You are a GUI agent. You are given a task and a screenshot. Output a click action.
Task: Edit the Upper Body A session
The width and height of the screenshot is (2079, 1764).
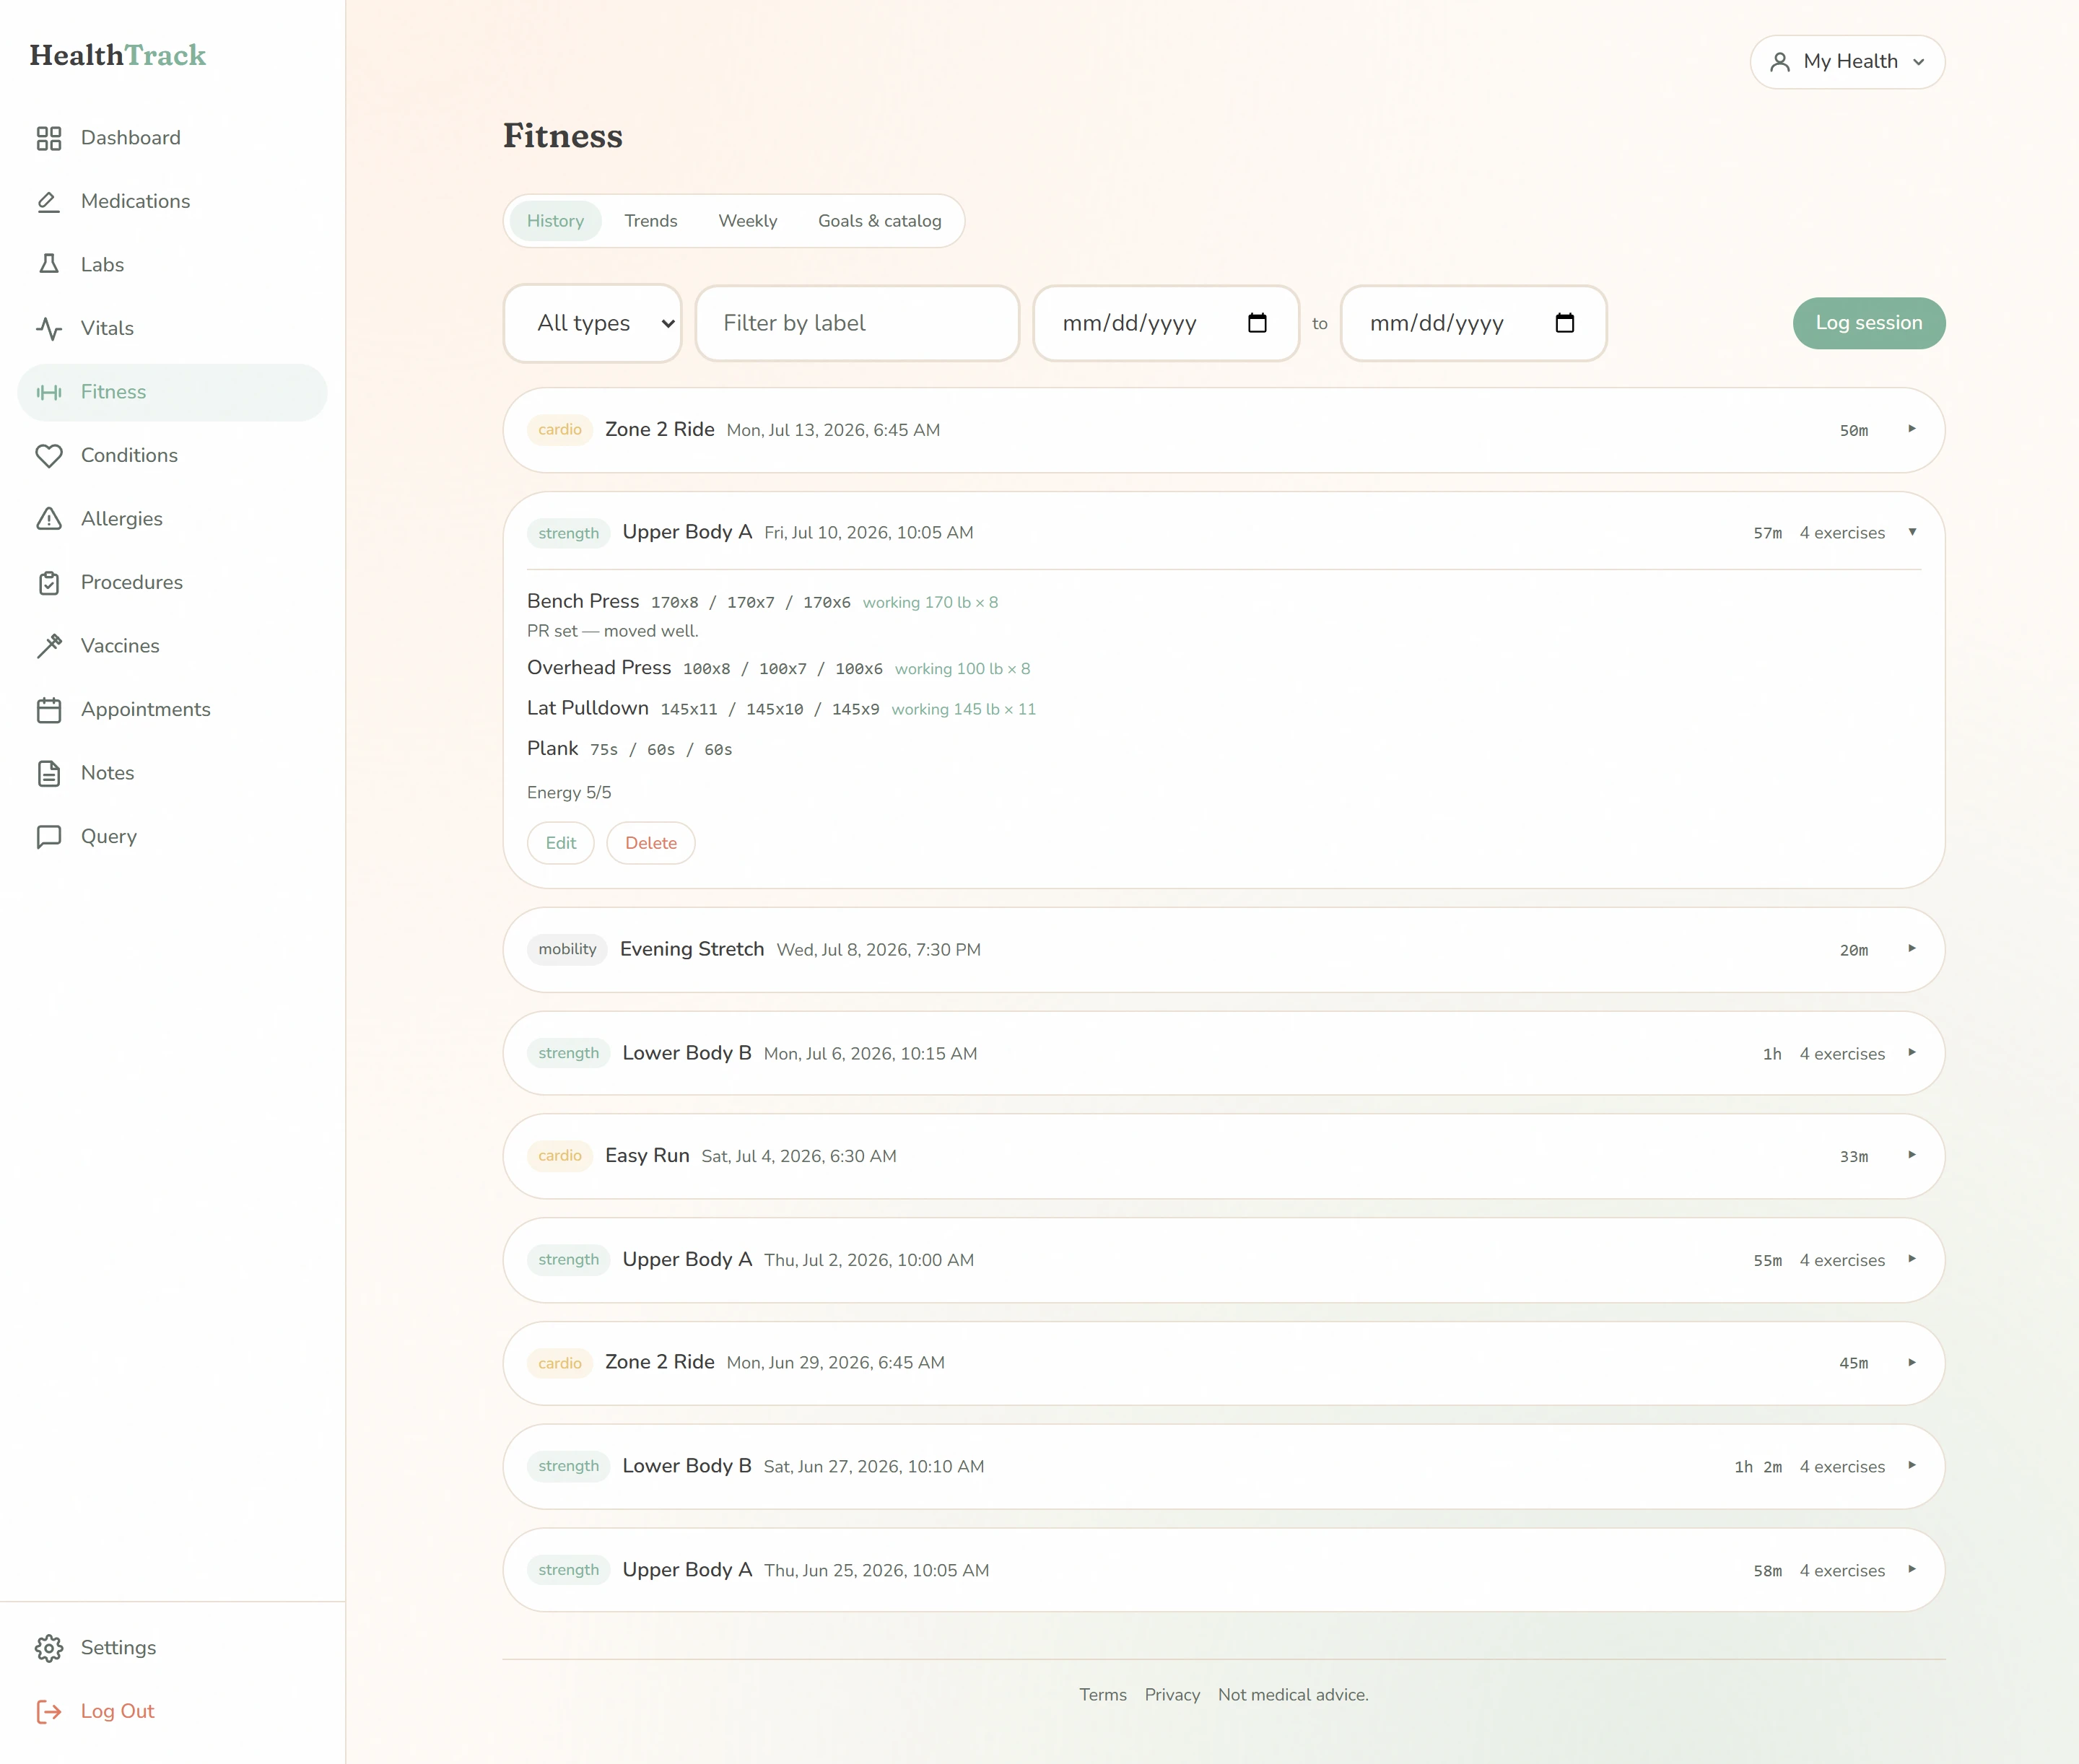pyautogui.click(x=561, y=843)
